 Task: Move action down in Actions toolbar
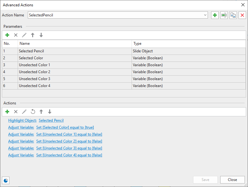(50, 112)
